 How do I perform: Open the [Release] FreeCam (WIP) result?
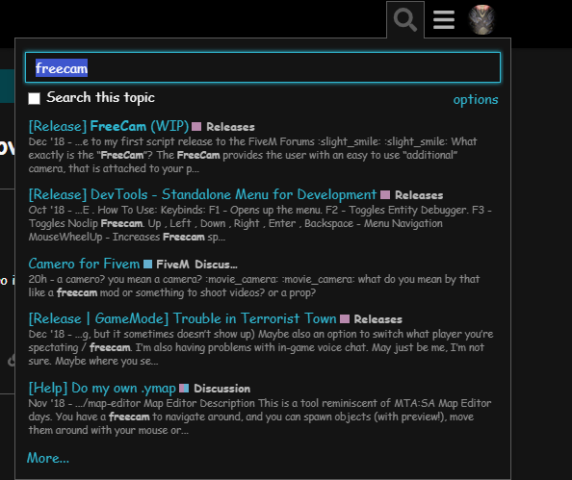[109, 126]
